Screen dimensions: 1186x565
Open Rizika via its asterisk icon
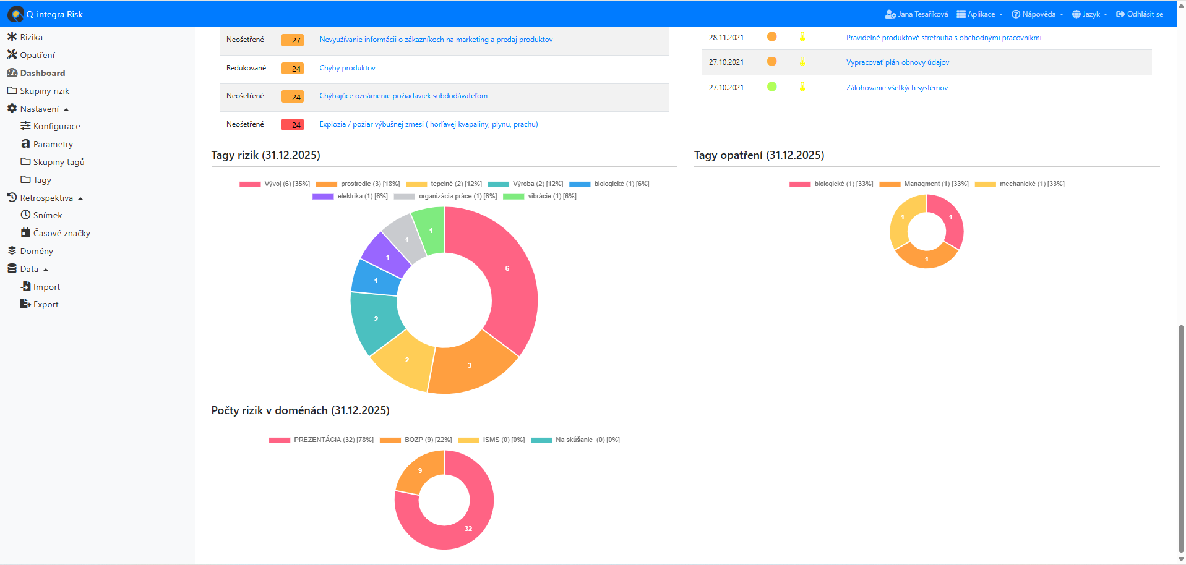[12, 37]
